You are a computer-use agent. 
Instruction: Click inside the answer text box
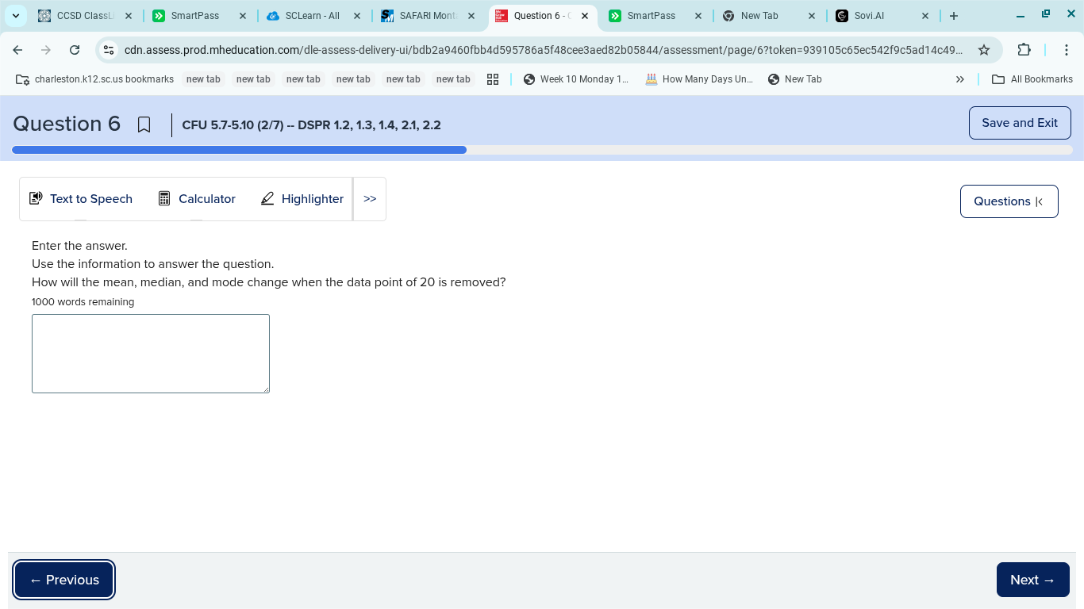coord(150,353)
